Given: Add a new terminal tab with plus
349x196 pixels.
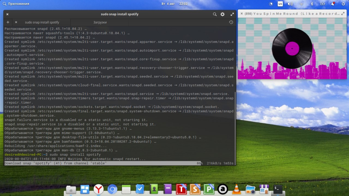Looking at the screenshot, I should pyautogui.click(x=8, y=22).
